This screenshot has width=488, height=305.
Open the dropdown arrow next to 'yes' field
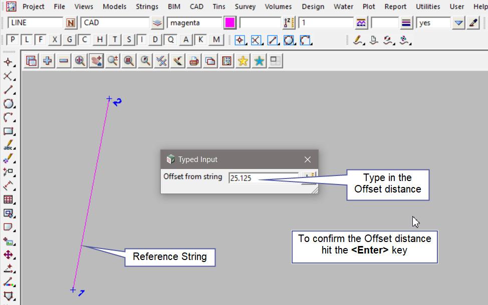pyautogui.click(x=458, y=23)
